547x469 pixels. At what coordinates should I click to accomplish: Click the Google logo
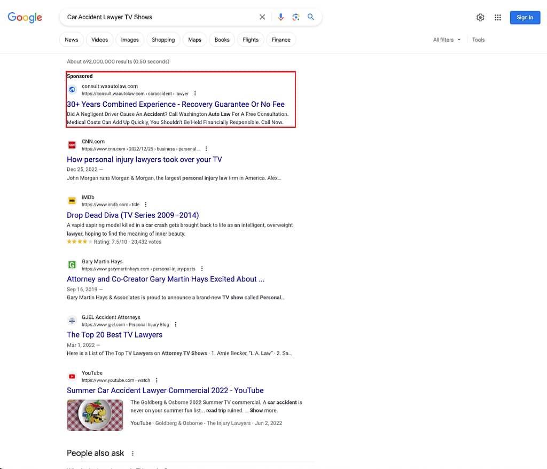(x=25, y=17)
